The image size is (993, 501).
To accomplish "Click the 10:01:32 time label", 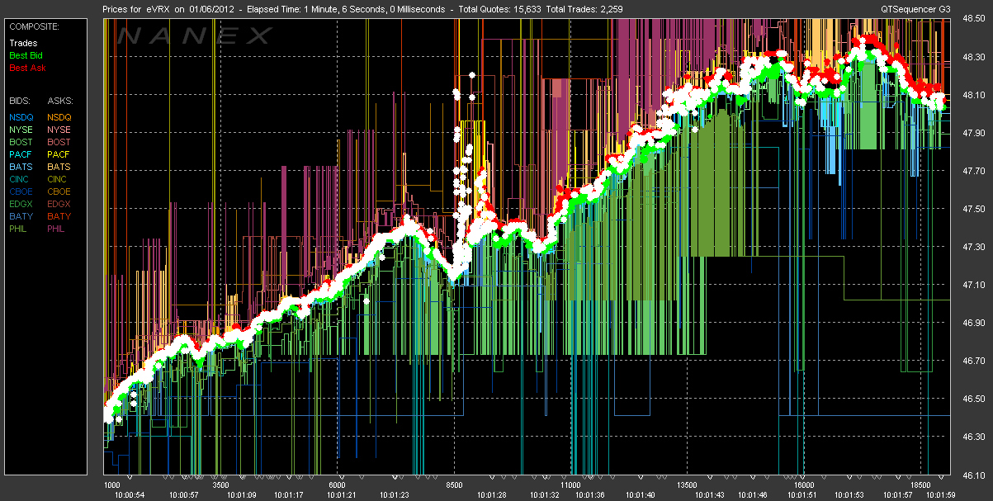I will [545, 495].
